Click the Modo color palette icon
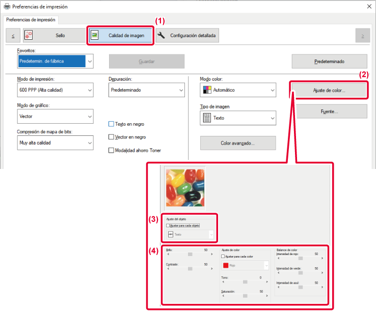 [x=206, y=90]
